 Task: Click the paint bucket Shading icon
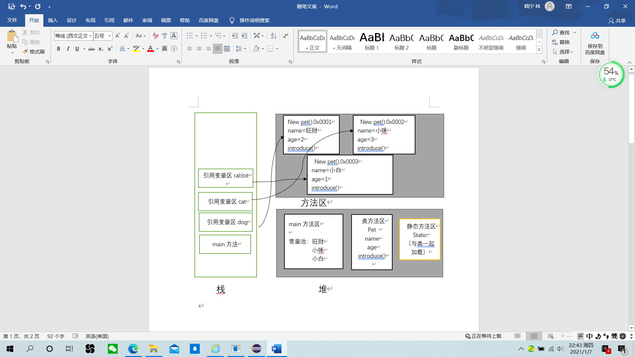[x=256, y=49]
